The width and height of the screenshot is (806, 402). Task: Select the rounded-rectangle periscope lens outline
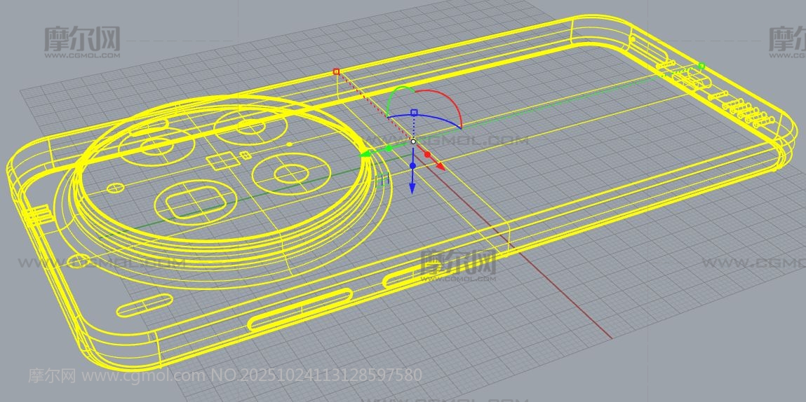[196, 202]
